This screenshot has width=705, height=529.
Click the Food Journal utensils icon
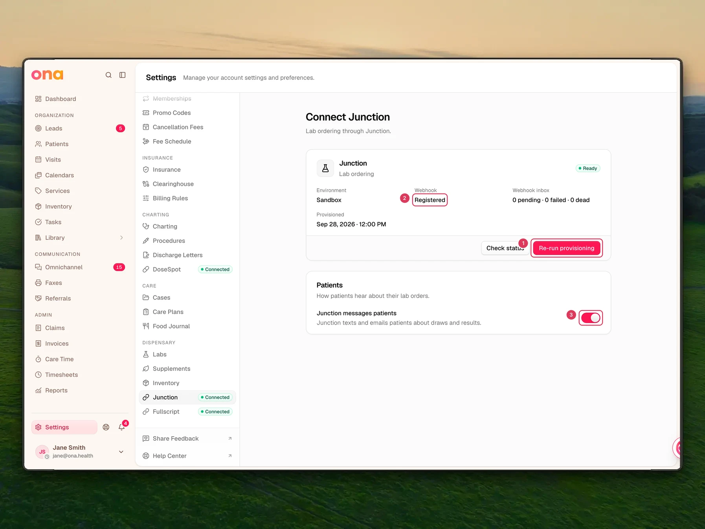pyautogui.click(x=146, y=326)
